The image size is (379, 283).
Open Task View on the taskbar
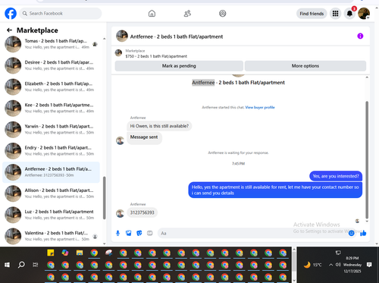(x=36, y=265)
